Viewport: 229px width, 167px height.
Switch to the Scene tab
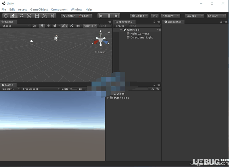(8, 22)
